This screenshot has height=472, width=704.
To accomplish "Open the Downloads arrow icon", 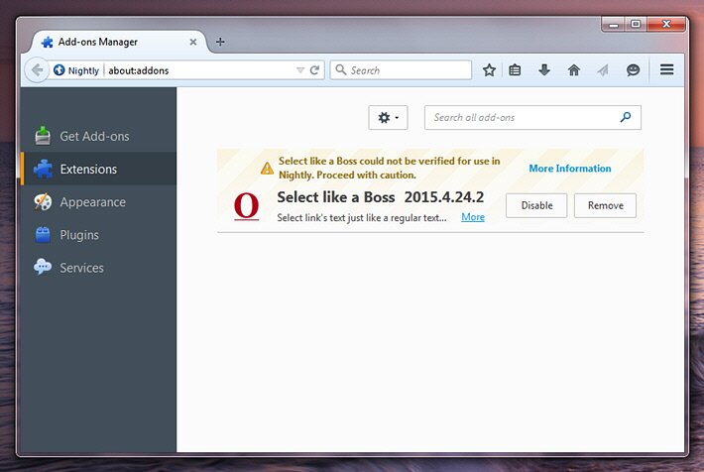I will [544, 69].
